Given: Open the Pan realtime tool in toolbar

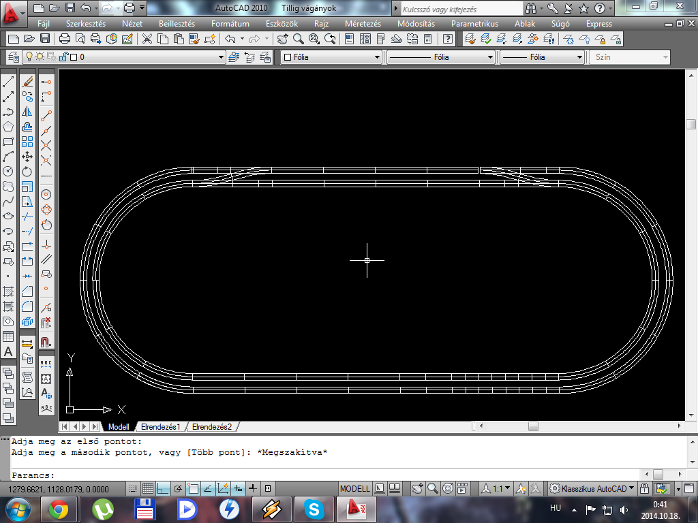Looking at the screenshot, I should 282,39.
